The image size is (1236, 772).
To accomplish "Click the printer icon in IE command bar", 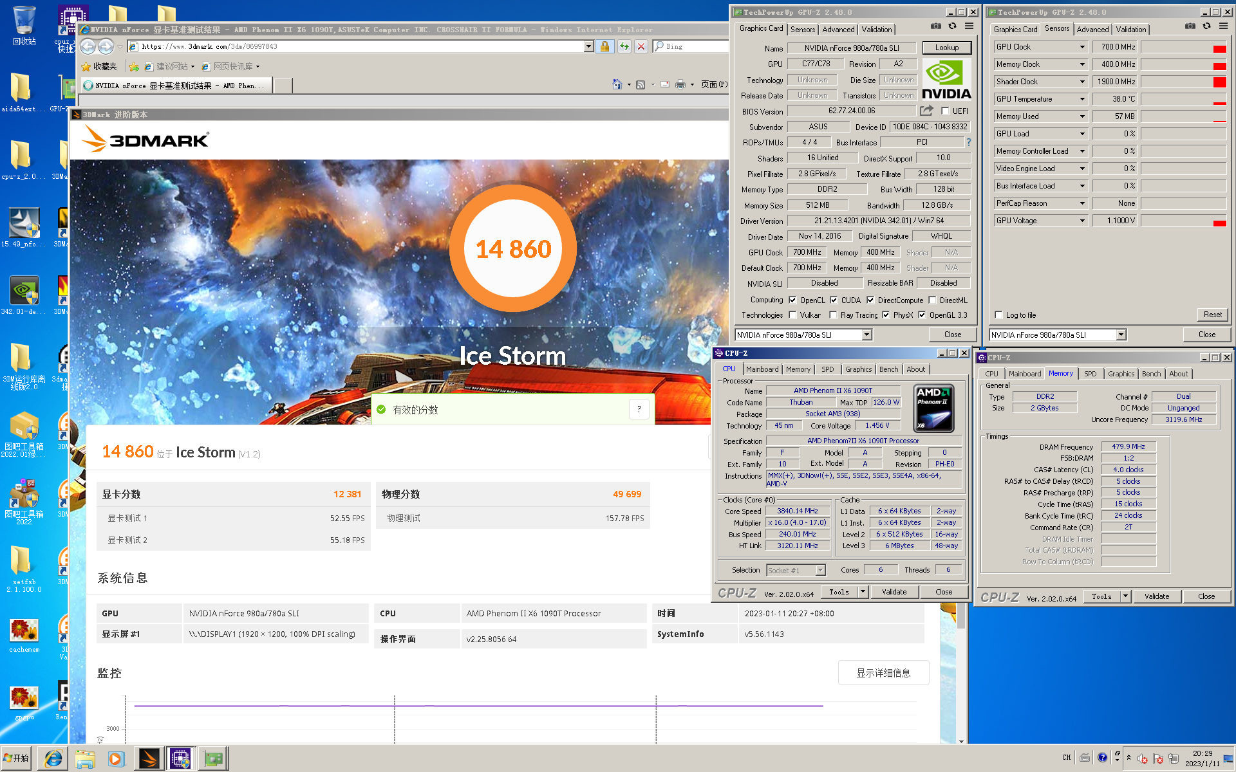I will coord(680,84).
